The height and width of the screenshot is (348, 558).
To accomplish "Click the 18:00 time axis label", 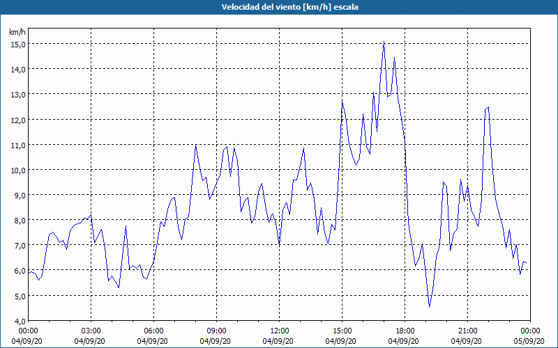I will coord(405,331).
